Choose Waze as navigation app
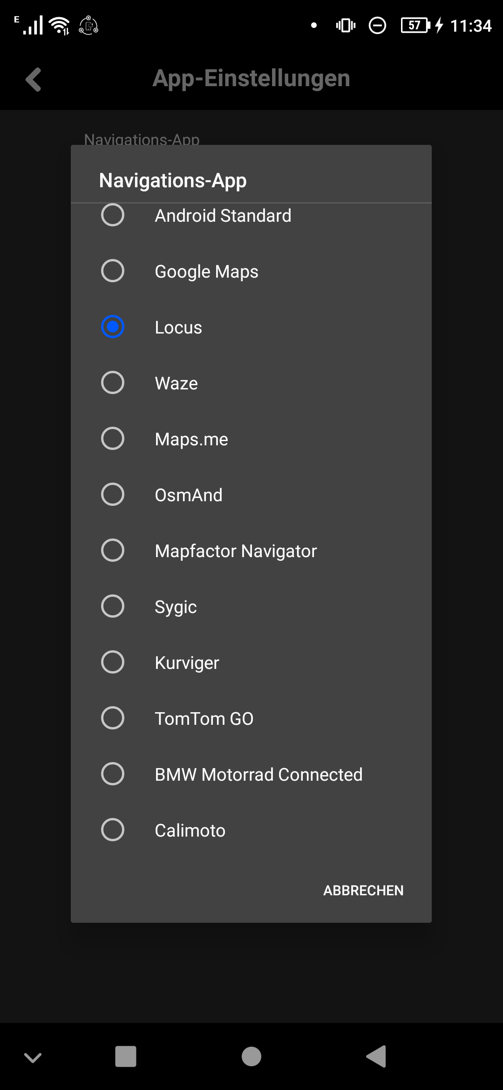Viewport: 503px width, 1090px height. pyautogui.click(x=113, y=383)
